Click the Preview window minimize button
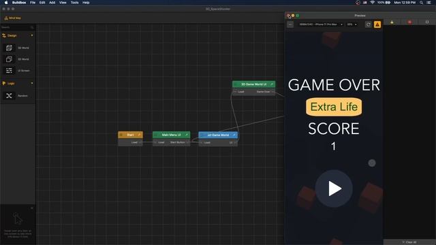The width and height of the screenshot is (436, 245). tap(293, 16)
